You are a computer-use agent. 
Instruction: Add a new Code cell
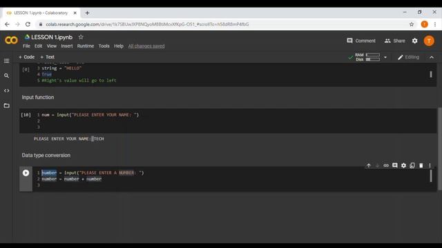pyautogui.click(x=26, y=57)
